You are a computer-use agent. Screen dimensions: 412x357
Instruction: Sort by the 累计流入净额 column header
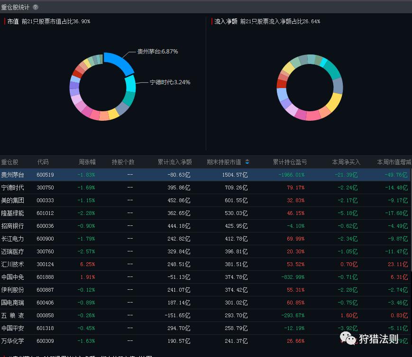coord(174,162)
